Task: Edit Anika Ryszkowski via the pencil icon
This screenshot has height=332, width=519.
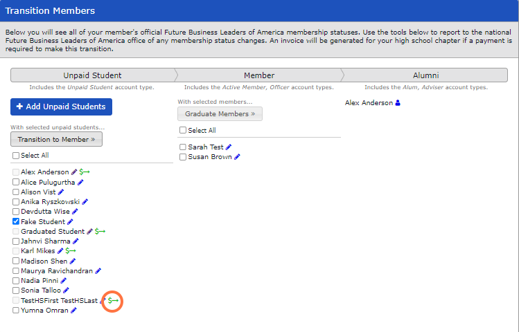Action: coord(85,202)
